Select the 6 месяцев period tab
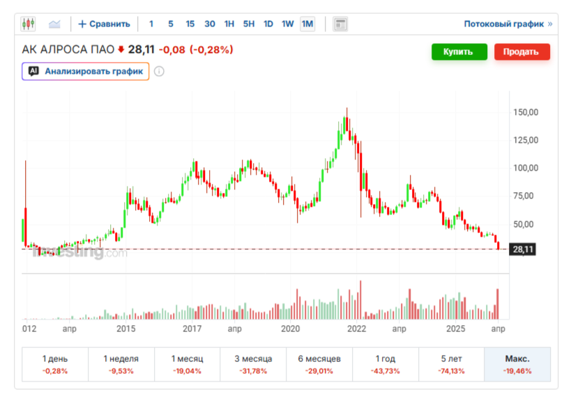 click(x=319, y=364)
